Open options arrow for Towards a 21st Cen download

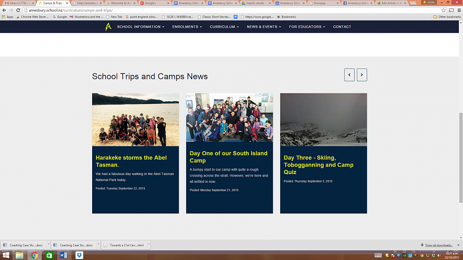pyautogui.click(x=150, y=245)
